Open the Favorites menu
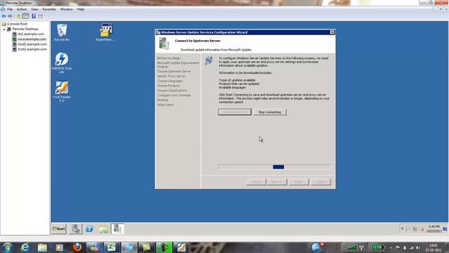449x253 pixels. 49,9
